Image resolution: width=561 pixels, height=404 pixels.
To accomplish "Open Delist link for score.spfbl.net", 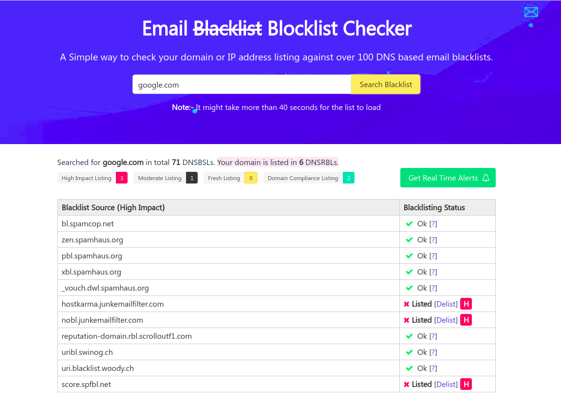I will tap(446, 385).
